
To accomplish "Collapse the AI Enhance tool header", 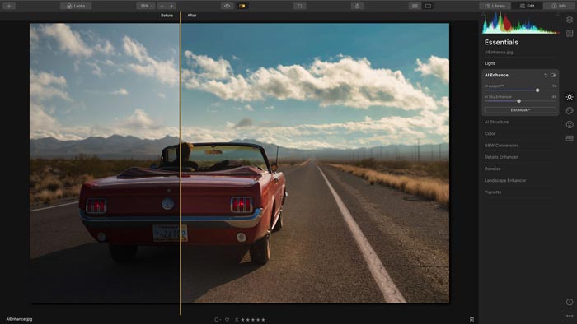I will coord(496,75).
